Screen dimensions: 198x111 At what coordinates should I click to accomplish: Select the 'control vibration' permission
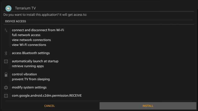24,74
